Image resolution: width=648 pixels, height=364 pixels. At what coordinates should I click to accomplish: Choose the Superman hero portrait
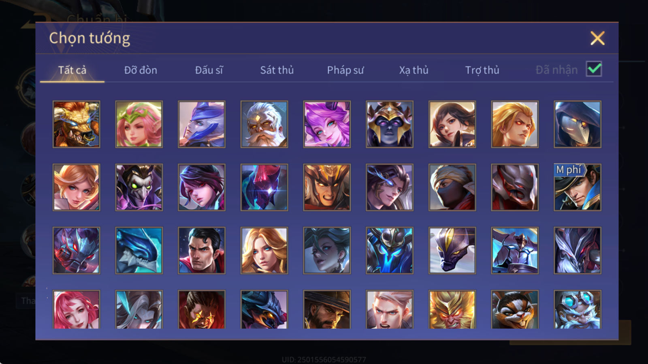point(201,250)
